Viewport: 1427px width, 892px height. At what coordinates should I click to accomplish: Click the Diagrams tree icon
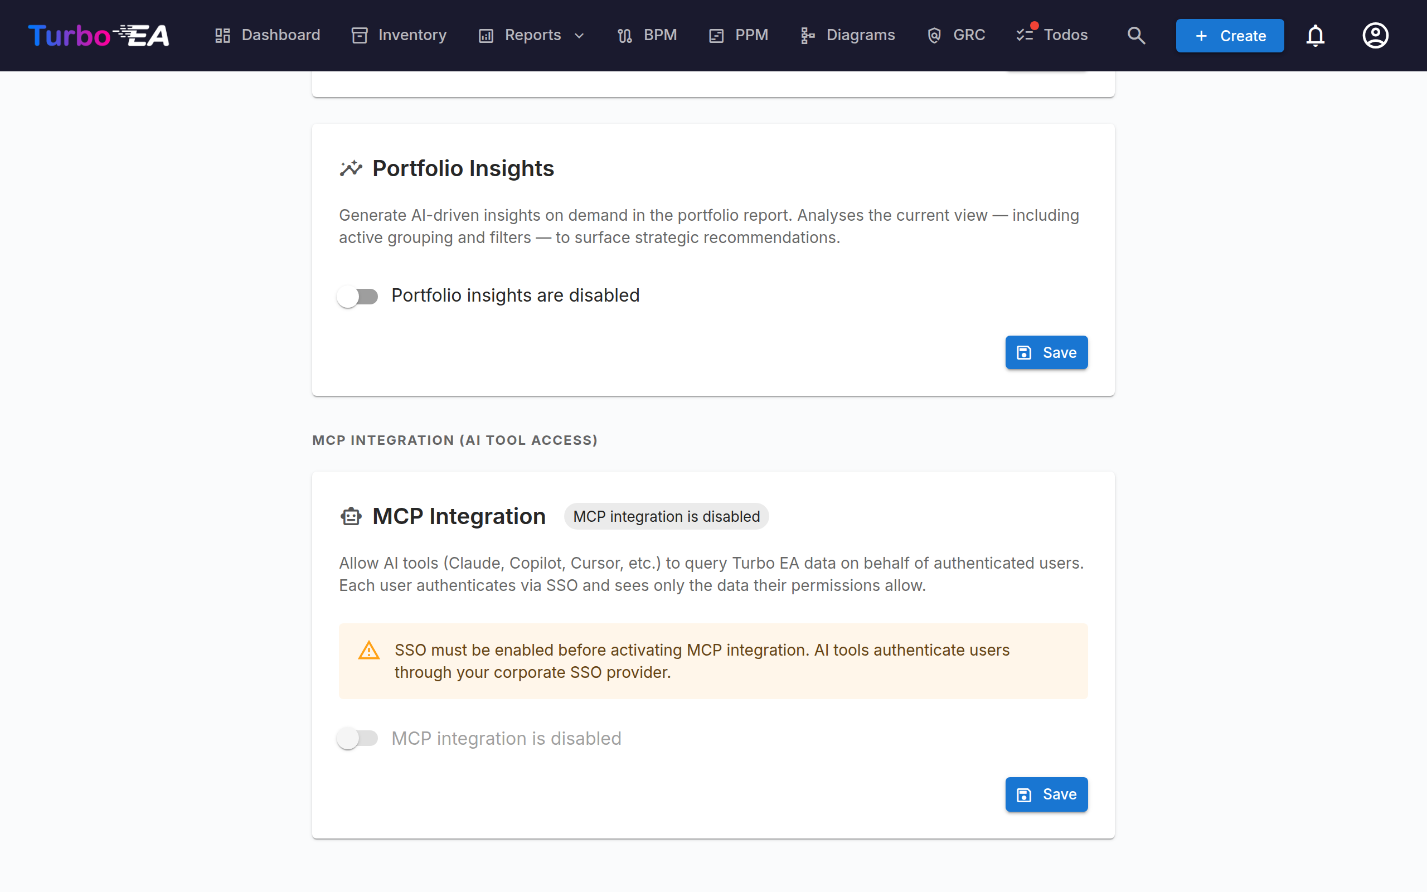[x=808, y=35]
